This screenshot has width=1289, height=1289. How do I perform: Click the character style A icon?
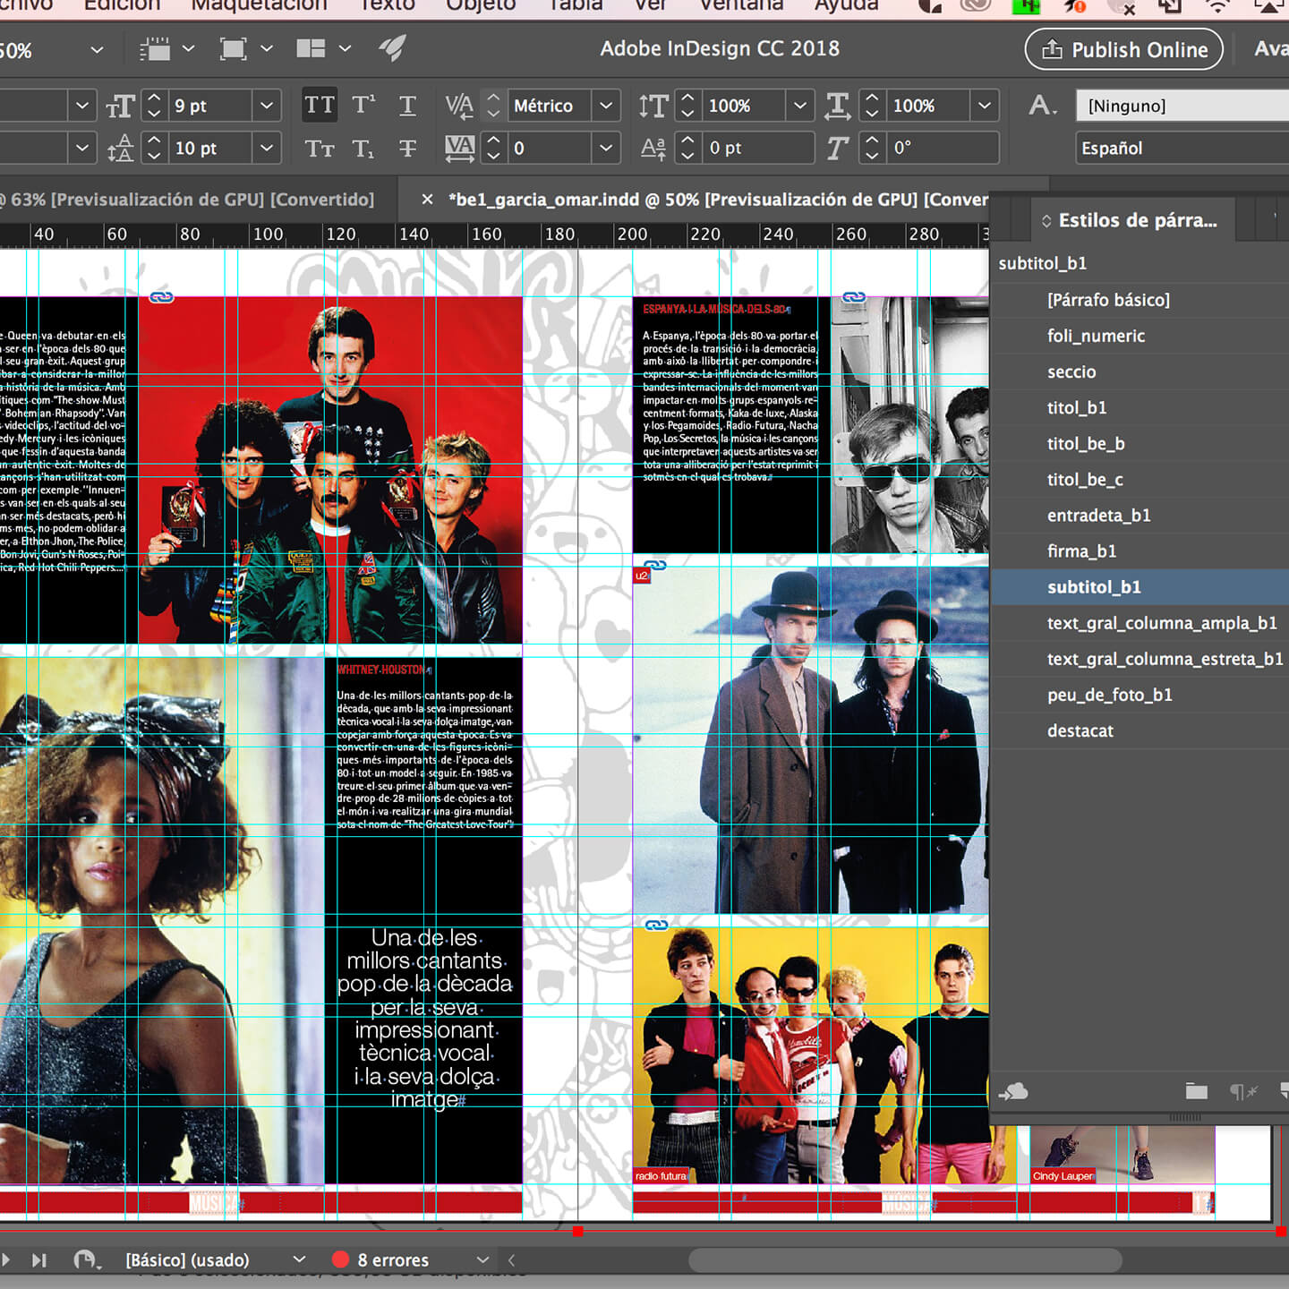1041,106
